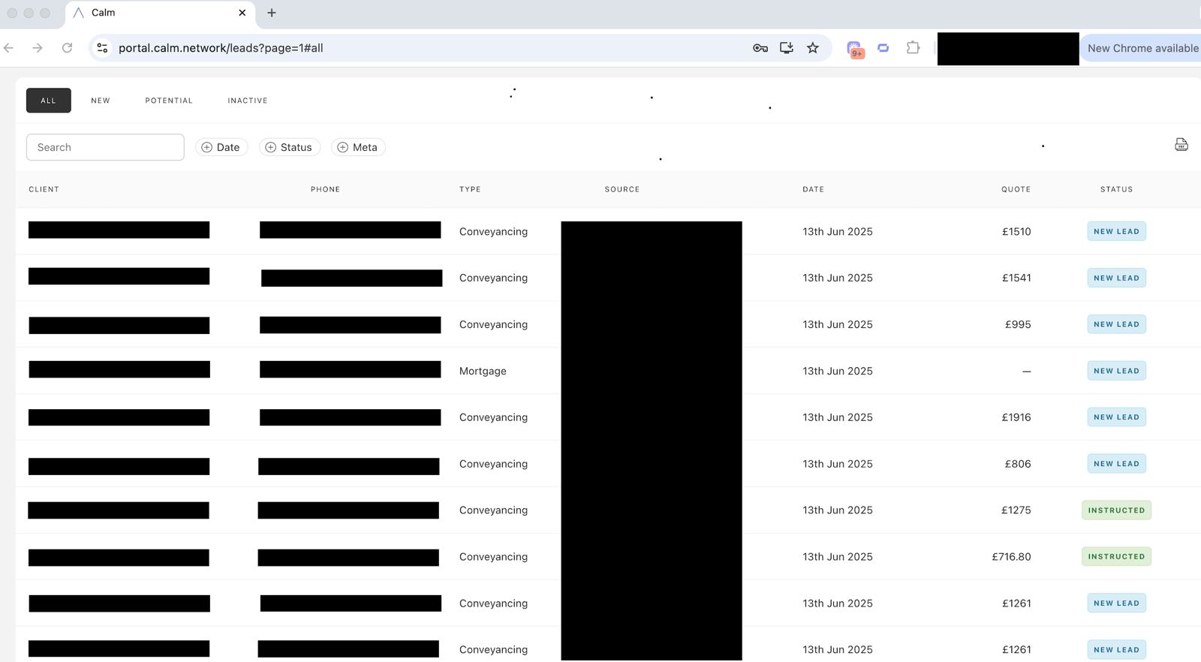
Task: Click the New Chrome available button
Action: click(1142, 48)
